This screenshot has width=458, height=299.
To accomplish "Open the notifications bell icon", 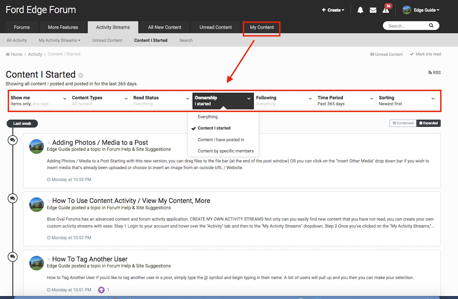I will [360, 10].
